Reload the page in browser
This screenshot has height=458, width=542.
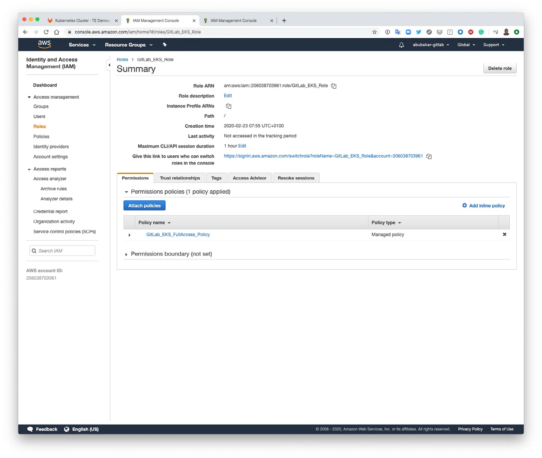coord(46,32)
